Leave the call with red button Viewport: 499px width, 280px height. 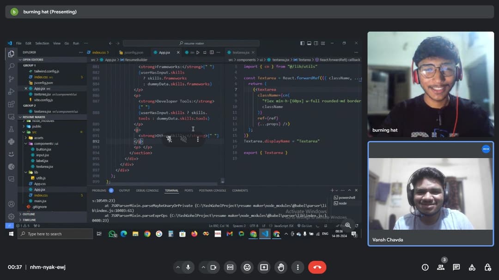pos(317,267)
